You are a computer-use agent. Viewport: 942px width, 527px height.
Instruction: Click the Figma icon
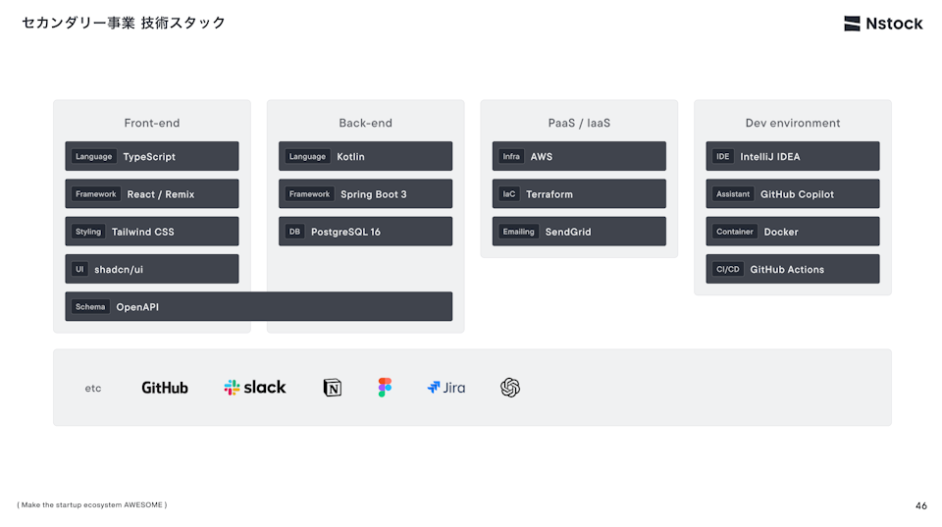click(x=385, y=388)
